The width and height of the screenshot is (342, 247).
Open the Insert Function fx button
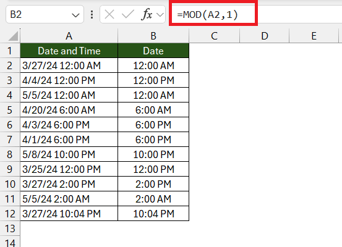[147, 15]
